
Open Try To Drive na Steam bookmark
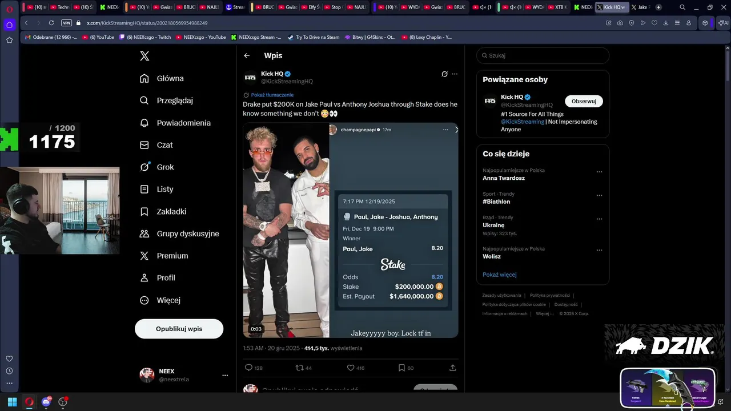click(314, 37)
